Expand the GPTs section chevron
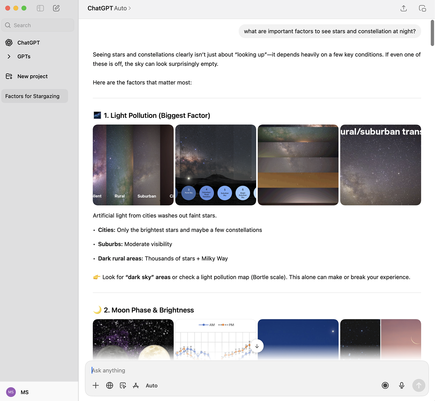435x401 pixels. pos(9,56)
